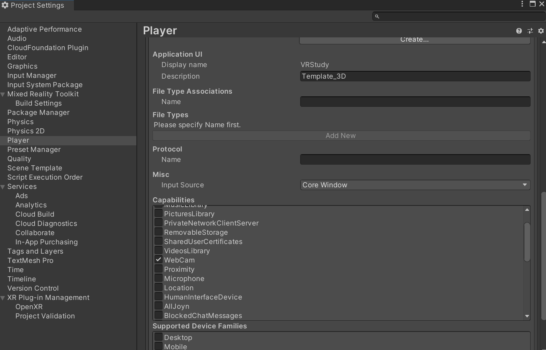546x350 pixels.
Task: Enable the AllJoyn capability
Action: pyautogui.click(x=158, y=306)
